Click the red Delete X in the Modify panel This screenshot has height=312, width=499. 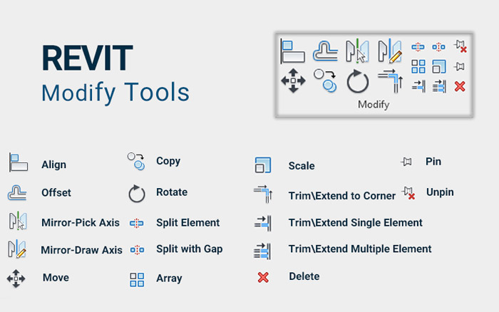(460, 86)
